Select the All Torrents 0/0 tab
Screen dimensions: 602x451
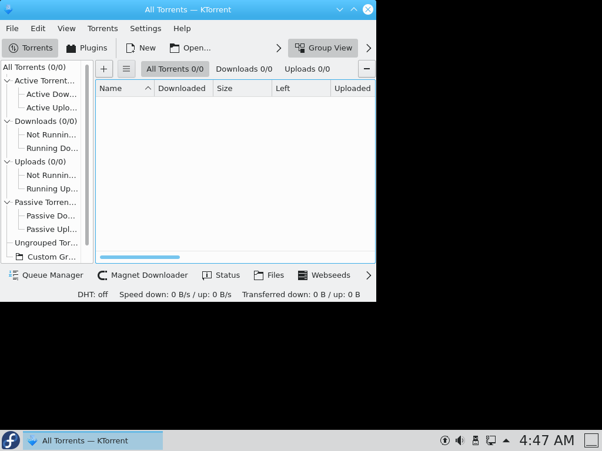pos(175,69)
